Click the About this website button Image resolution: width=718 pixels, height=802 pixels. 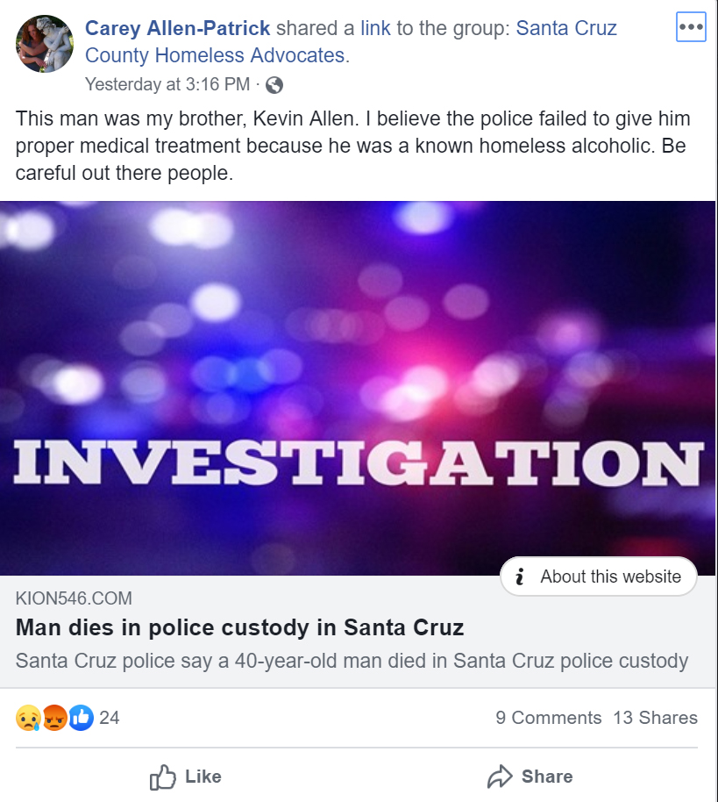598,576
